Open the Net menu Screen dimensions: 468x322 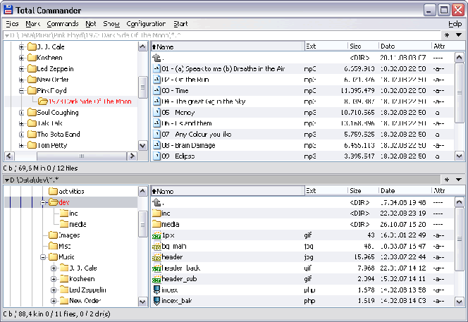click(x=91, y=24)
